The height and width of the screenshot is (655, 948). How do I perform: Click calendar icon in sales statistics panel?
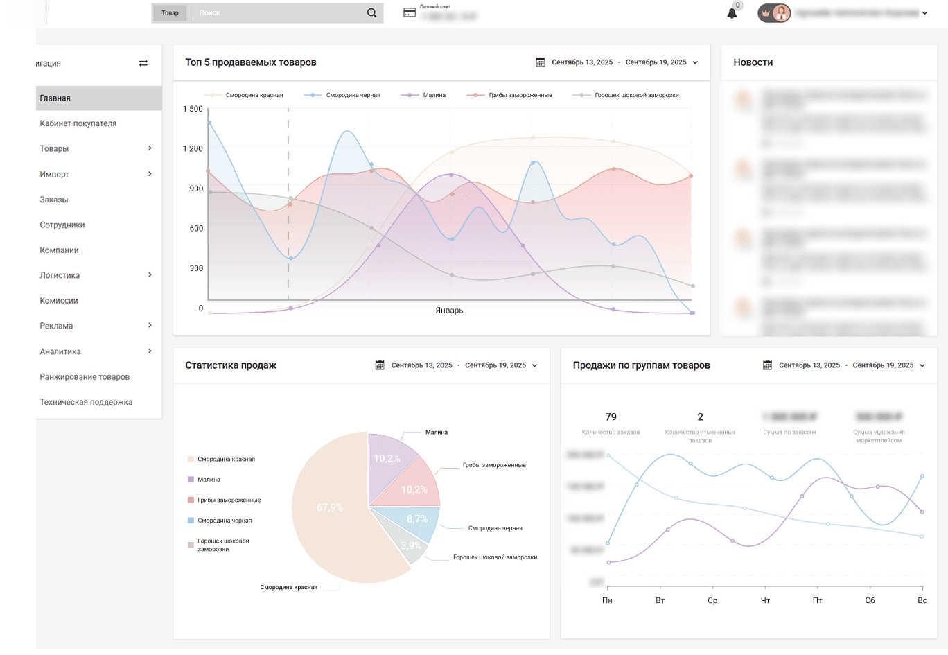click(x=380, y=365)
